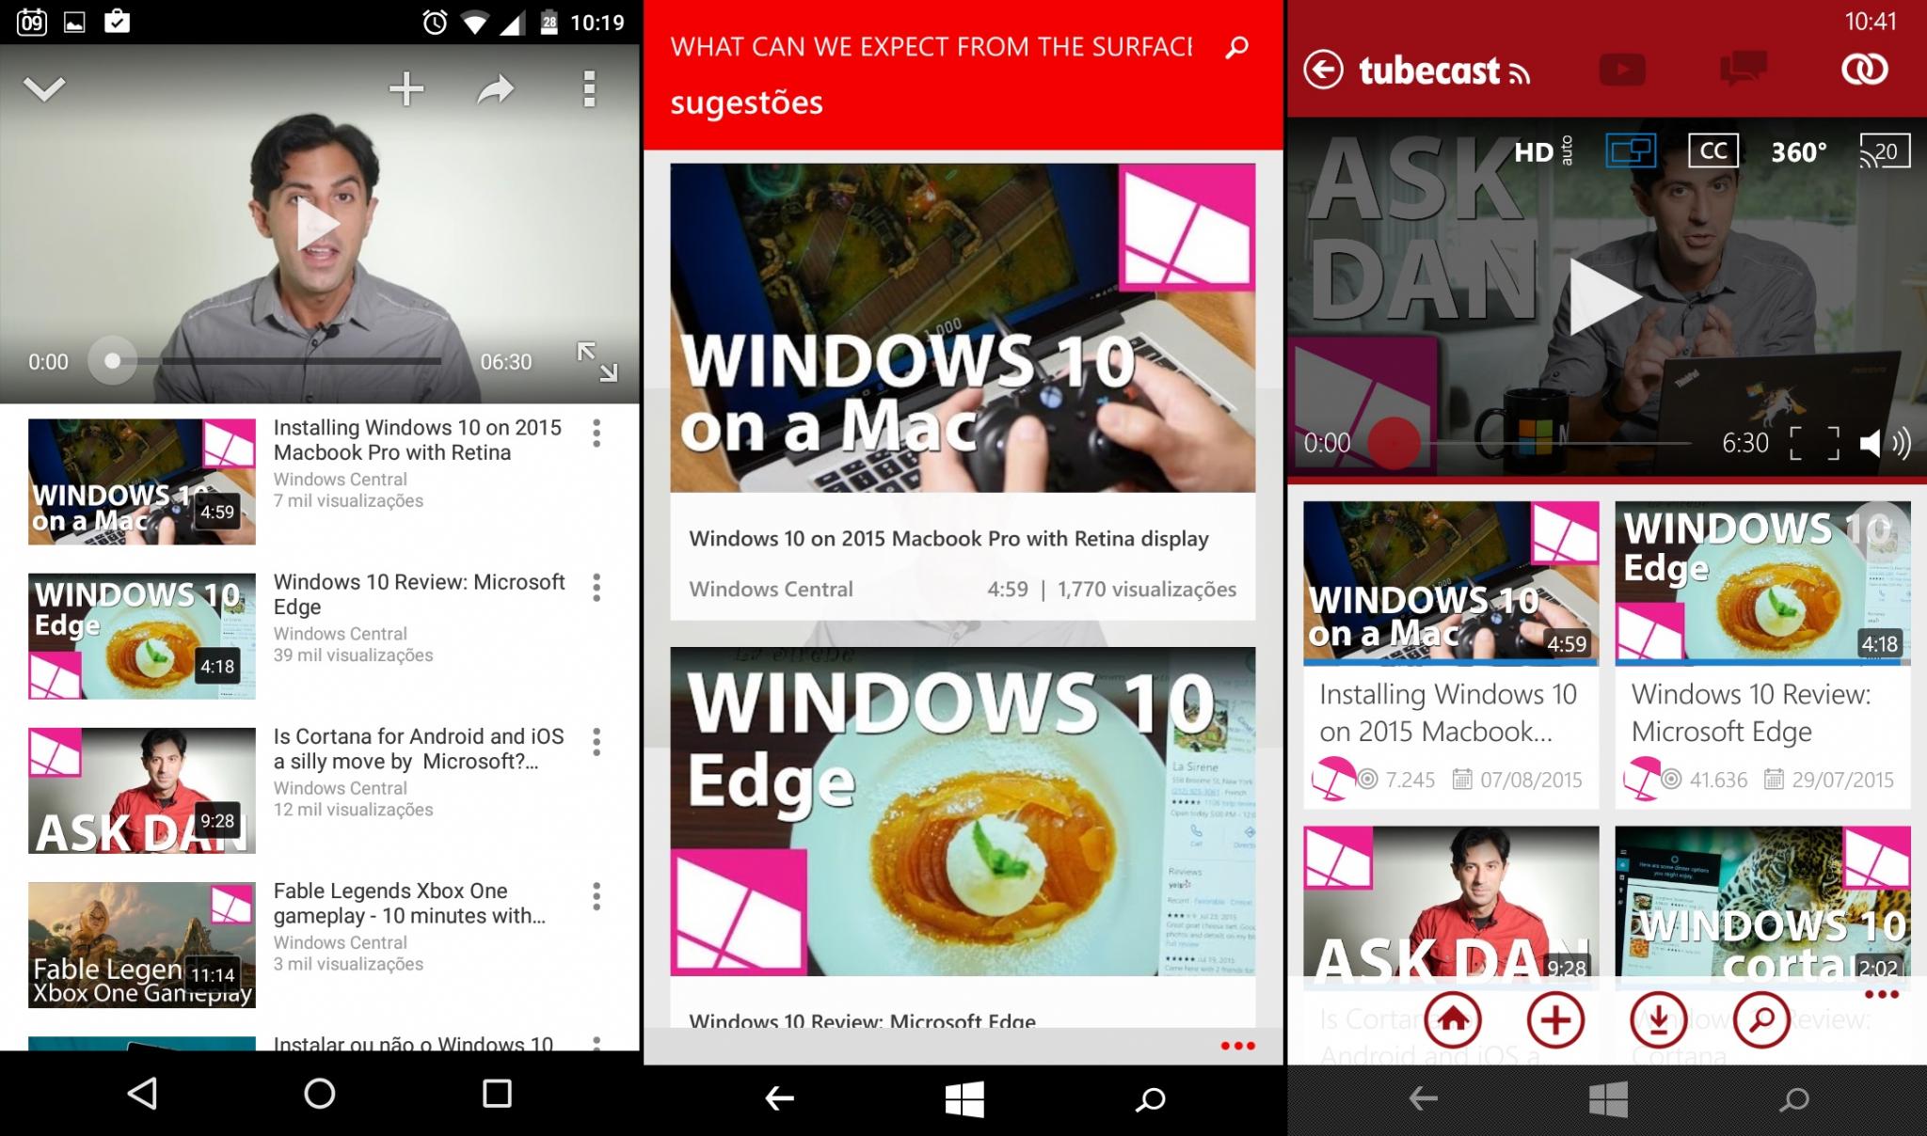Click the red seek handle in tubecast player
This screenshot has height=1136, width=1927.
[1393, 443]
